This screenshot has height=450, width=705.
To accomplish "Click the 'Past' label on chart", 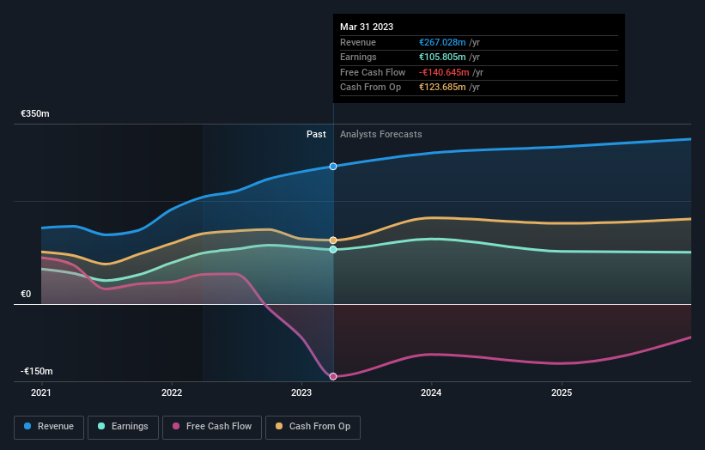I will coord(316,135).
